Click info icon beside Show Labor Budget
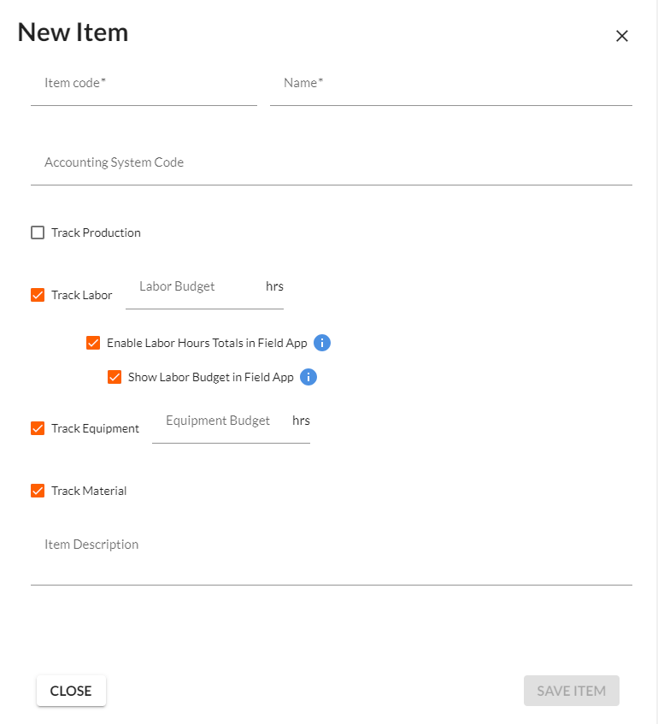The height and width of the screenshot is (724, 658). (308, 377)
